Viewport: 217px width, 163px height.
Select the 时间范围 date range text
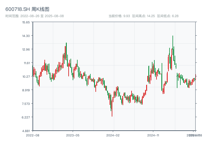35,16
